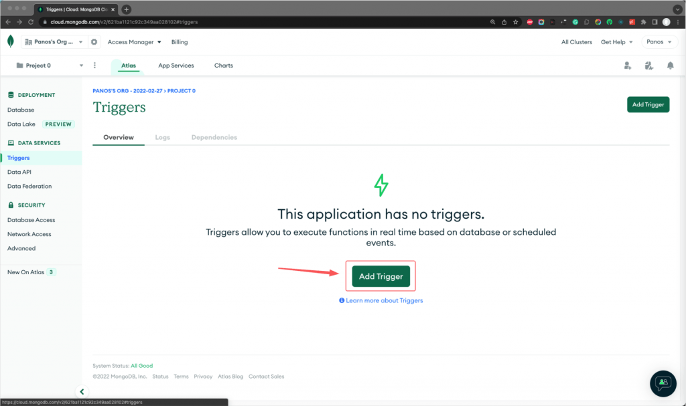Click Add Trigger under the no-triggers message

tap(381, 276)
